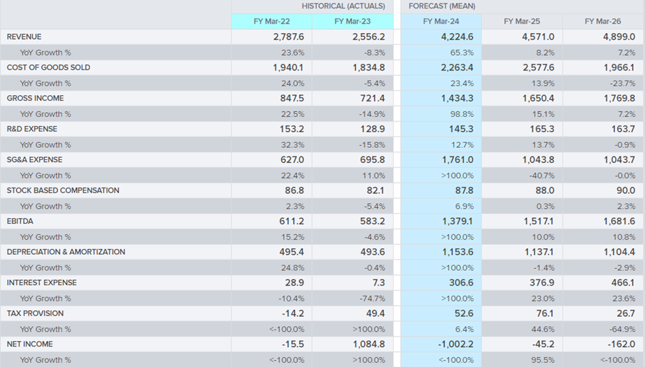Click the FORECAST (MEAN) section heading
Image resolution: width=645 pixels, height=367 pixels.
pyautogui.click(x=442, y=6)
